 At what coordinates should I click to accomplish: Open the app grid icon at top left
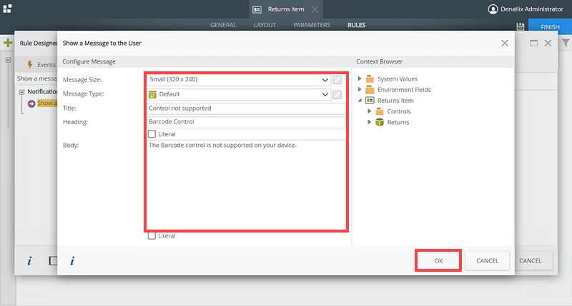tap(7, 9)
